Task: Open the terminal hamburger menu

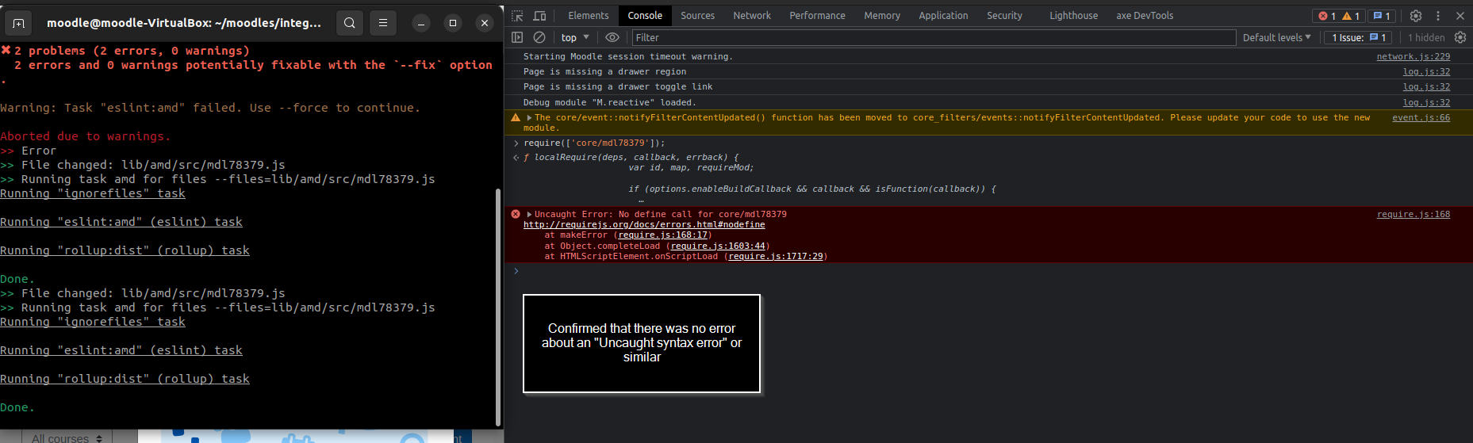Action: (x=383, y=23)
